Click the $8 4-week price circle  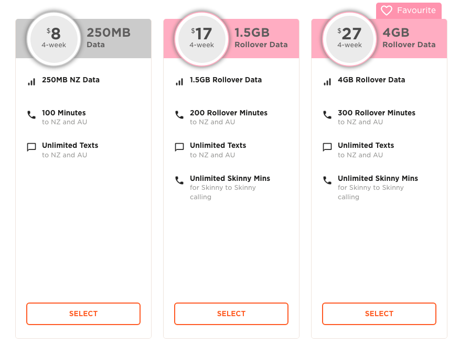coord(55,38)
